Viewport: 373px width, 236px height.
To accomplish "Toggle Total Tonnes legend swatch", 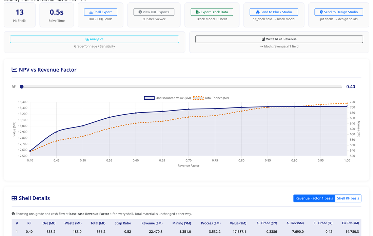I will point(198,98).
